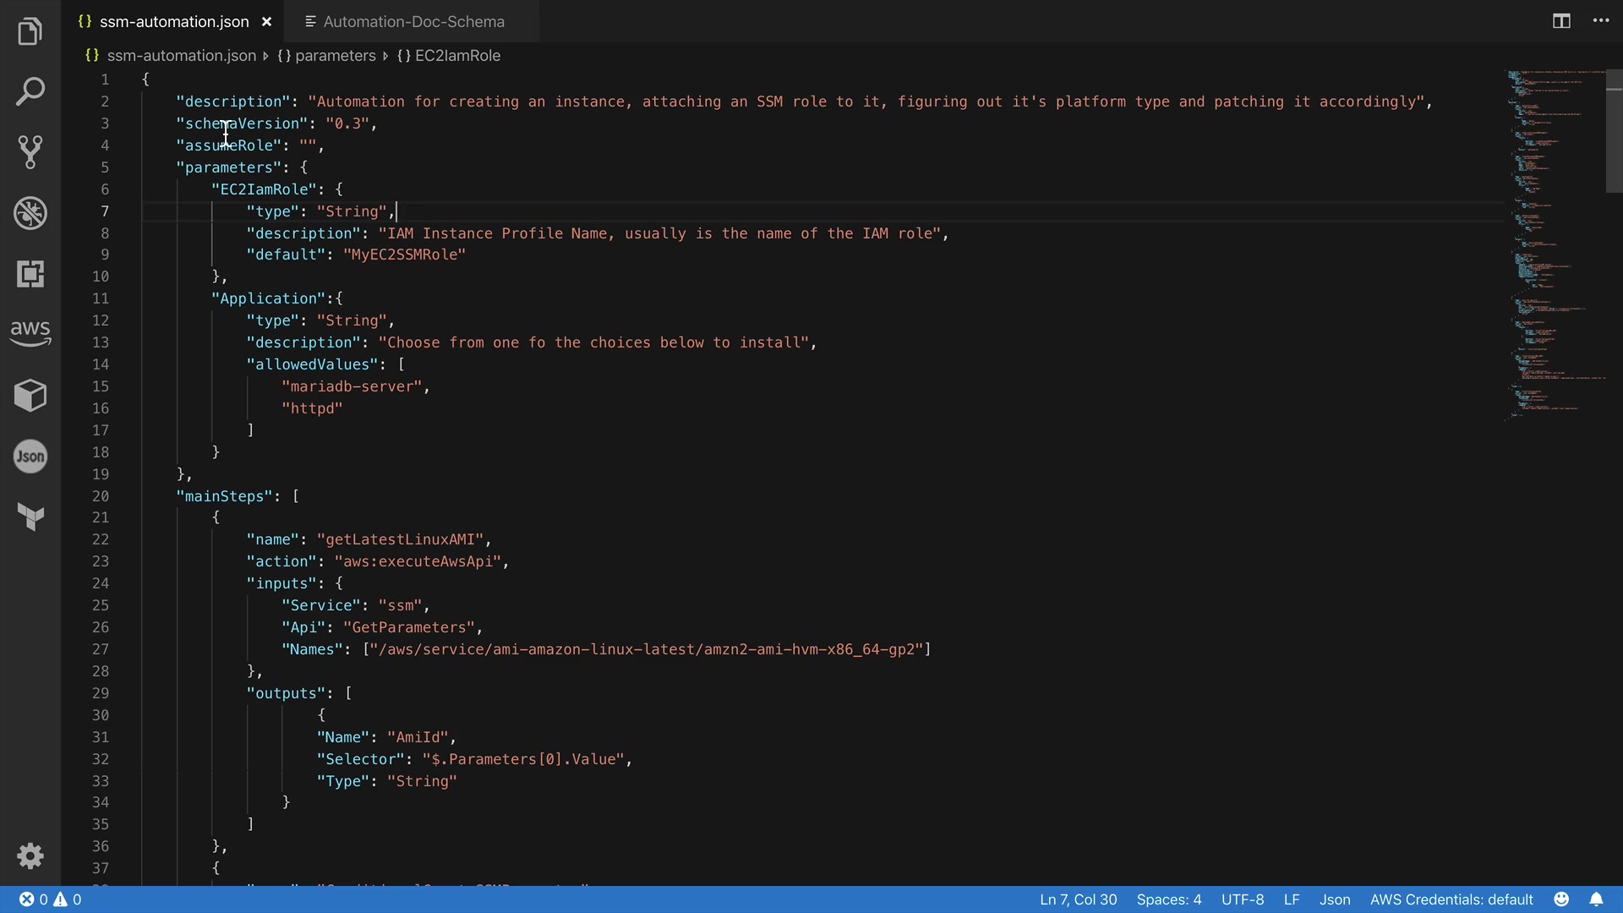Click the feedback smiley icon

click(x=1561, y=899)
